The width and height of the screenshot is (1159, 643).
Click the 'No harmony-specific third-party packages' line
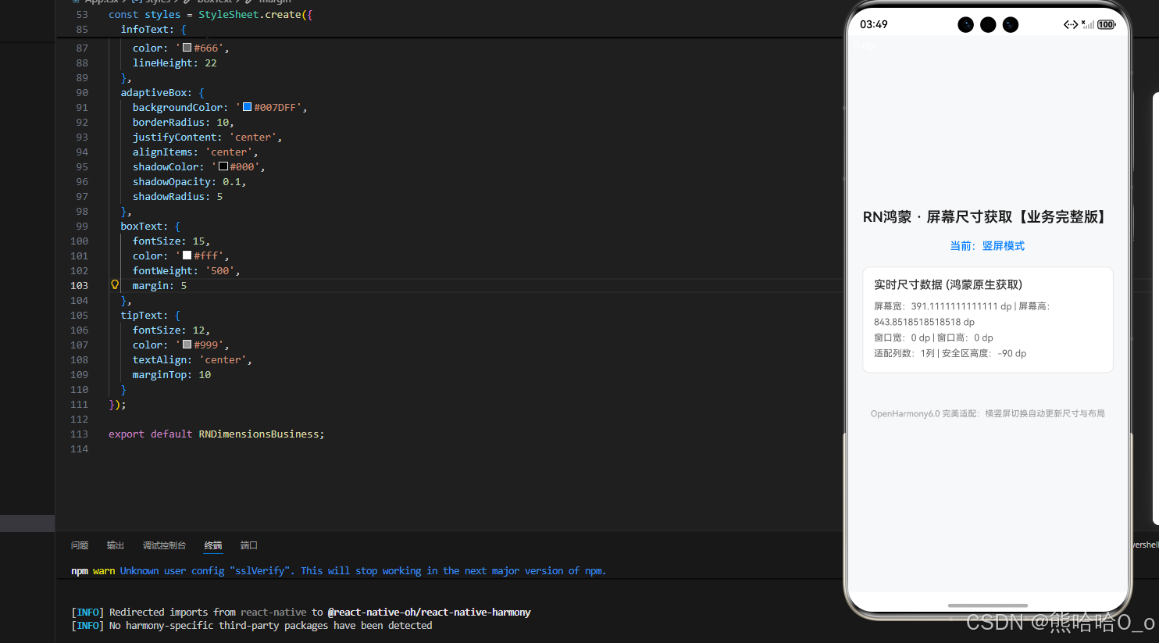tap(251, 625)
